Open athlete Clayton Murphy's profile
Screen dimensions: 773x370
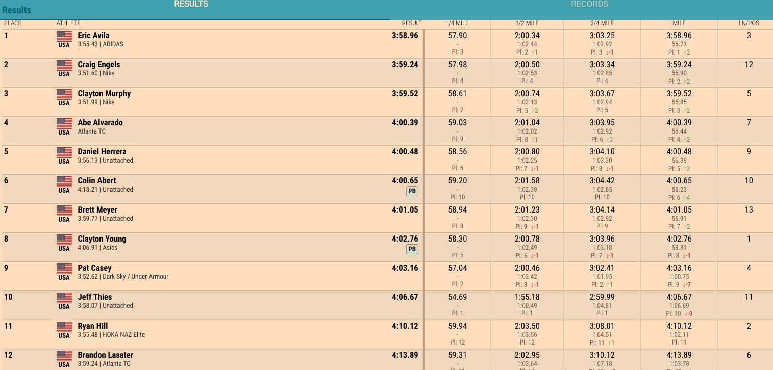[x=104, y=94]
